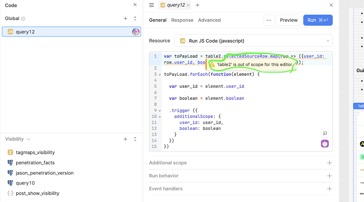Click the hamburger menu icon

[151, 5]
